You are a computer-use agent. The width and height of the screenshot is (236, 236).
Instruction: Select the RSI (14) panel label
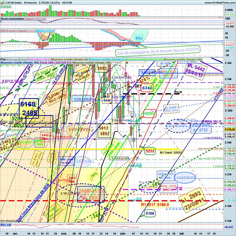6,225
